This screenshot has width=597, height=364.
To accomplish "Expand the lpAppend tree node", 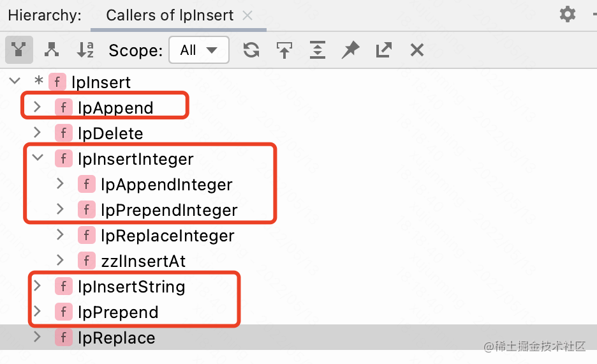I will [x=38, y=107].
